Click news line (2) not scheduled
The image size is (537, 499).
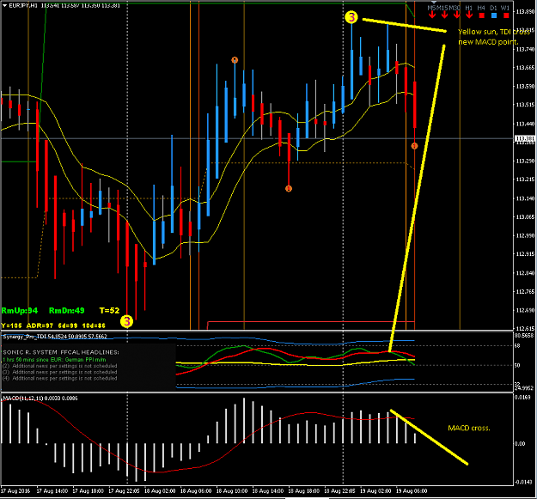point(60,366)
